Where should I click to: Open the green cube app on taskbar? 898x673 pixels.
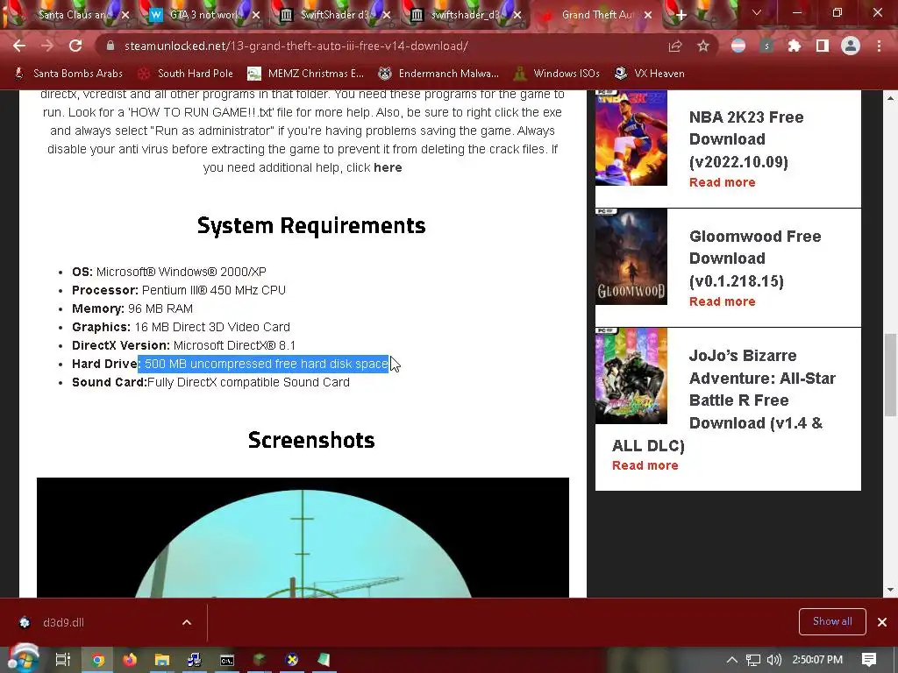pos(260,660)
